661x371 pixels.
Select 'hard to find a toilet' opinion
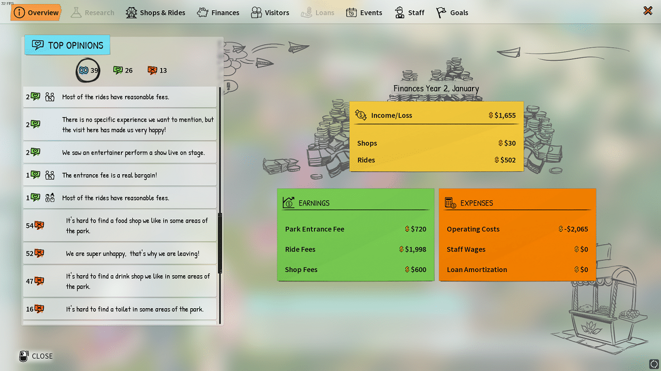click(120, 309)
